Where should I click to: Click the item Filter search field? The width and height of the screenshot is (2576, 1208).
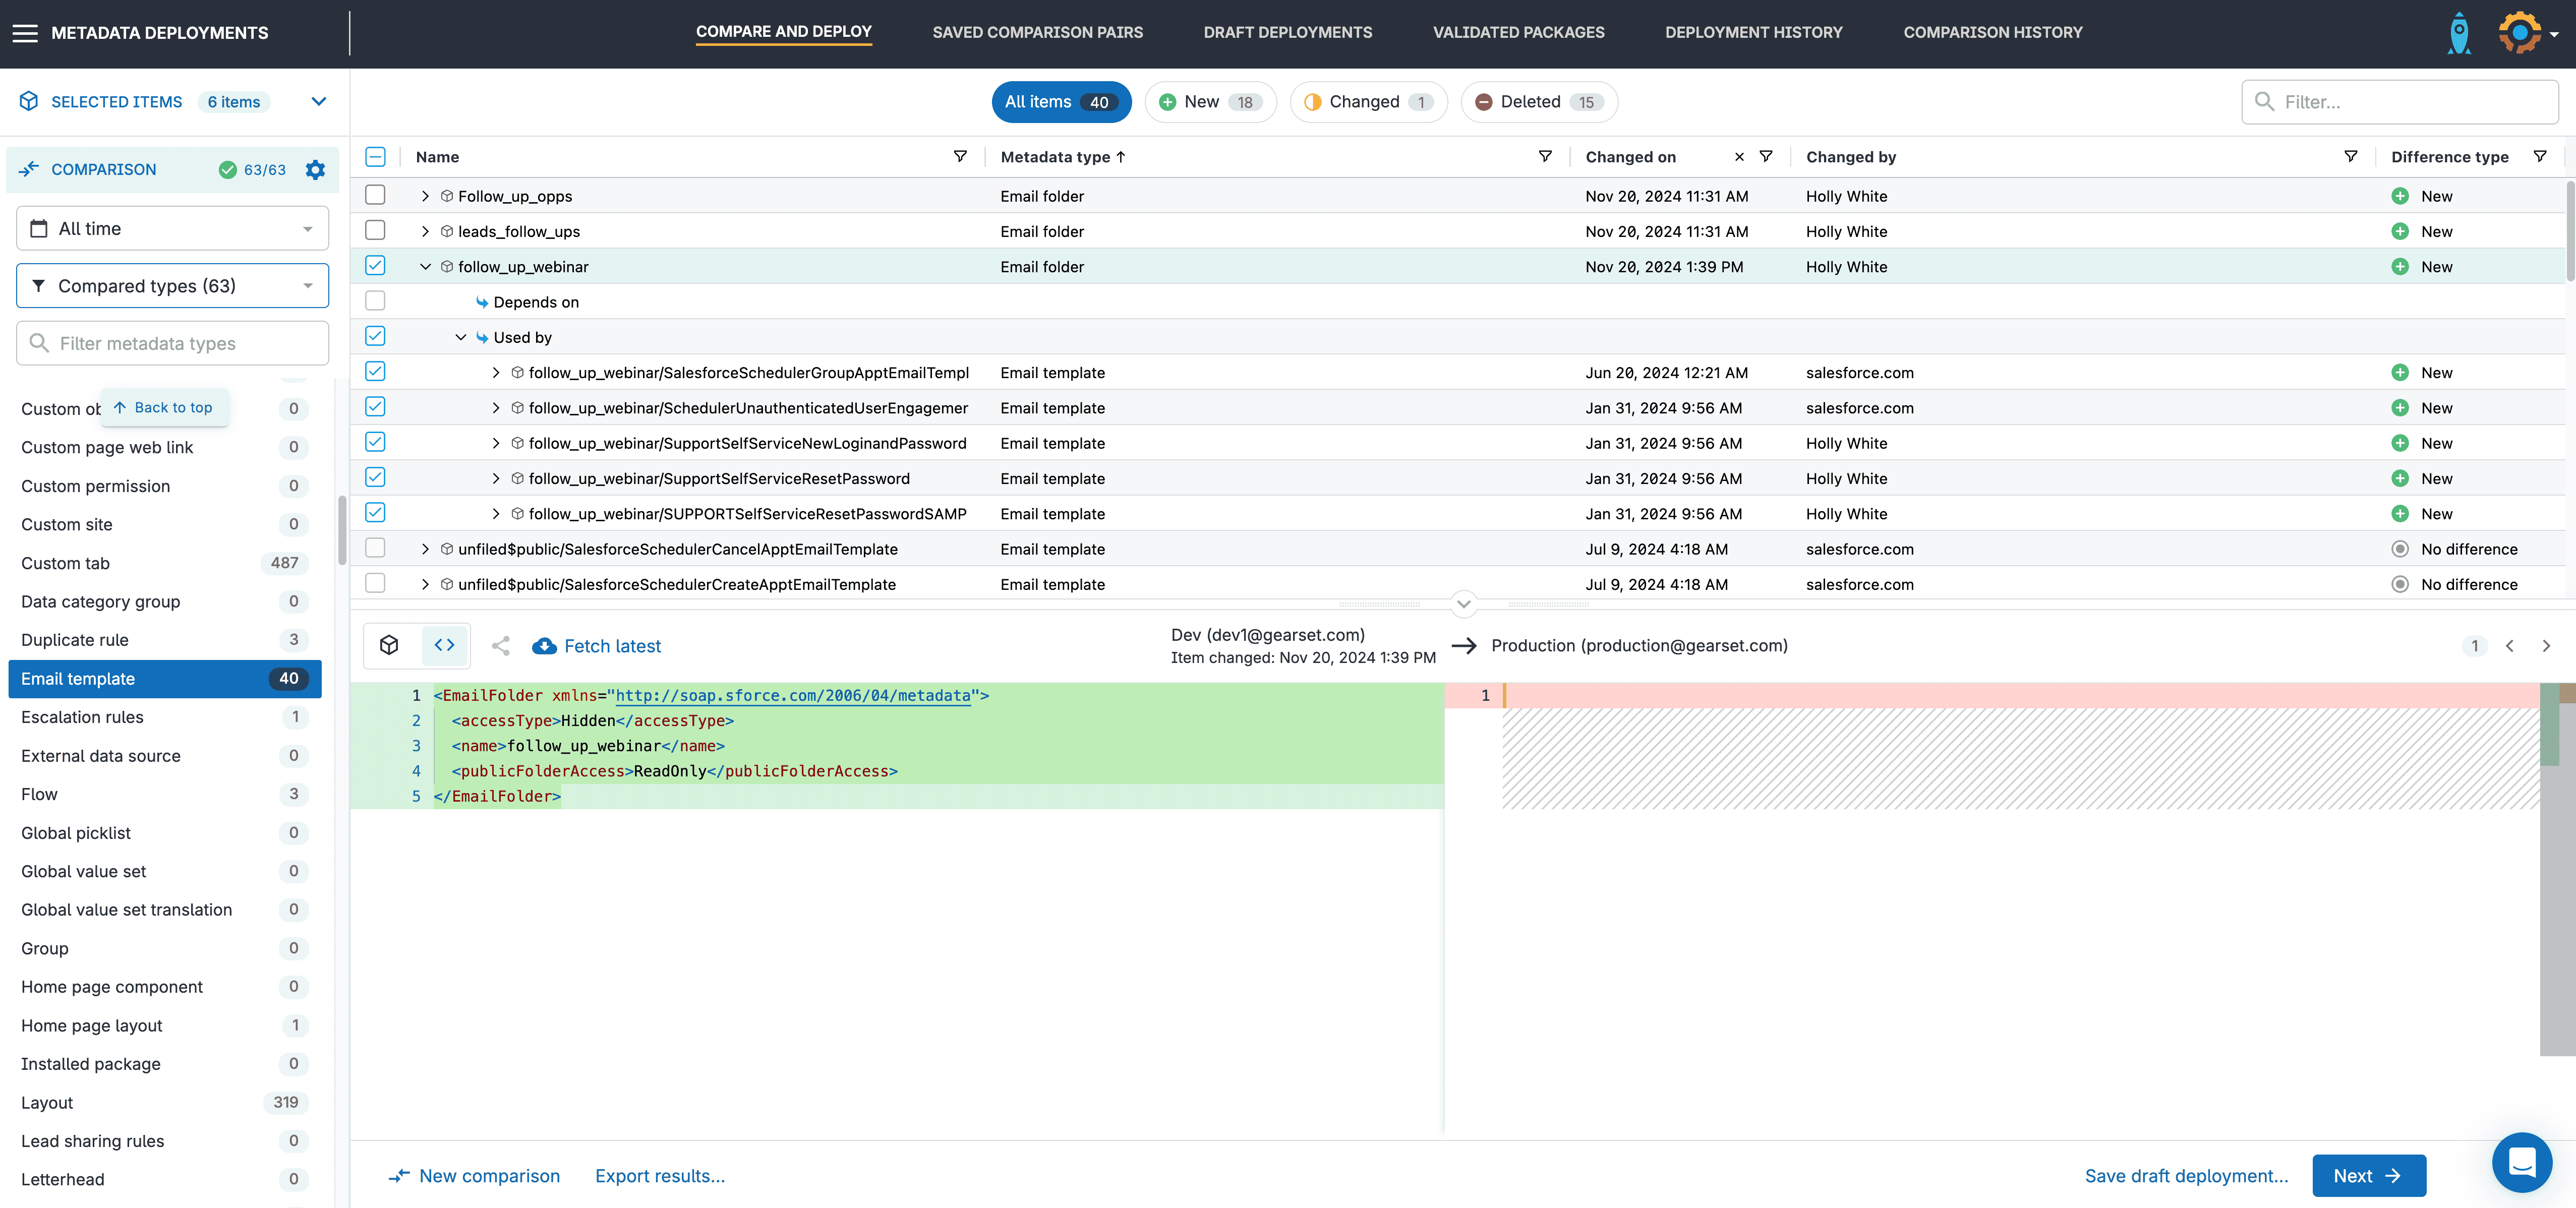tap(2400, 102)
